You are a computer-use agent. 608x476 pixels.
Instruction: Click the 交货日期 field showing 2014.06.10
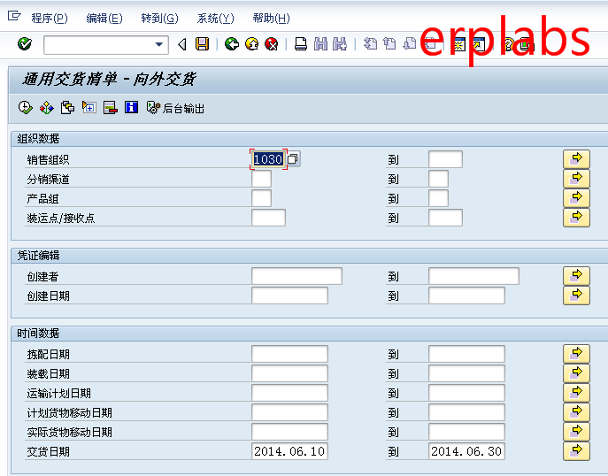[x=289, y=451]
